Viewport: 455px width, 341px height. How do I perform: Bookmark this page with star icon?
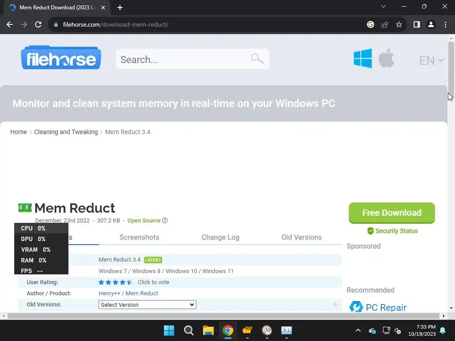[399, 24]
